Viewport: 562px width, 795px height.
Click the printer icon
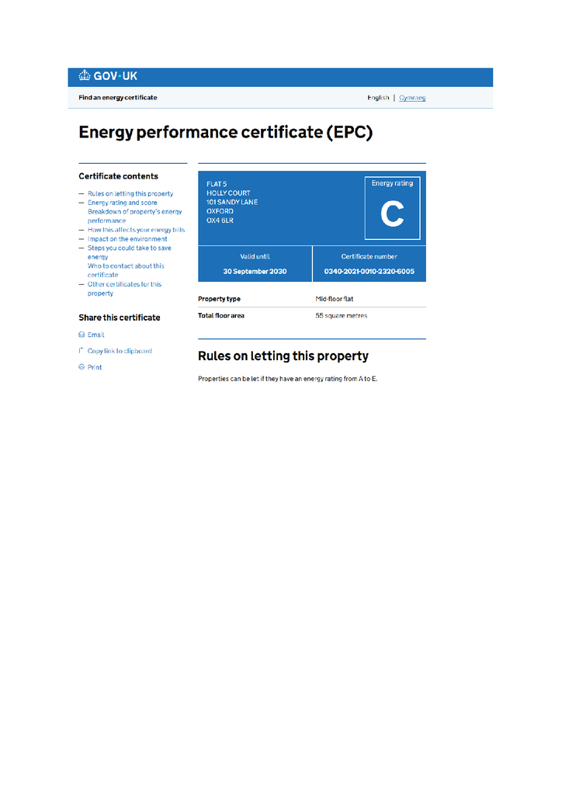(82, 366)
